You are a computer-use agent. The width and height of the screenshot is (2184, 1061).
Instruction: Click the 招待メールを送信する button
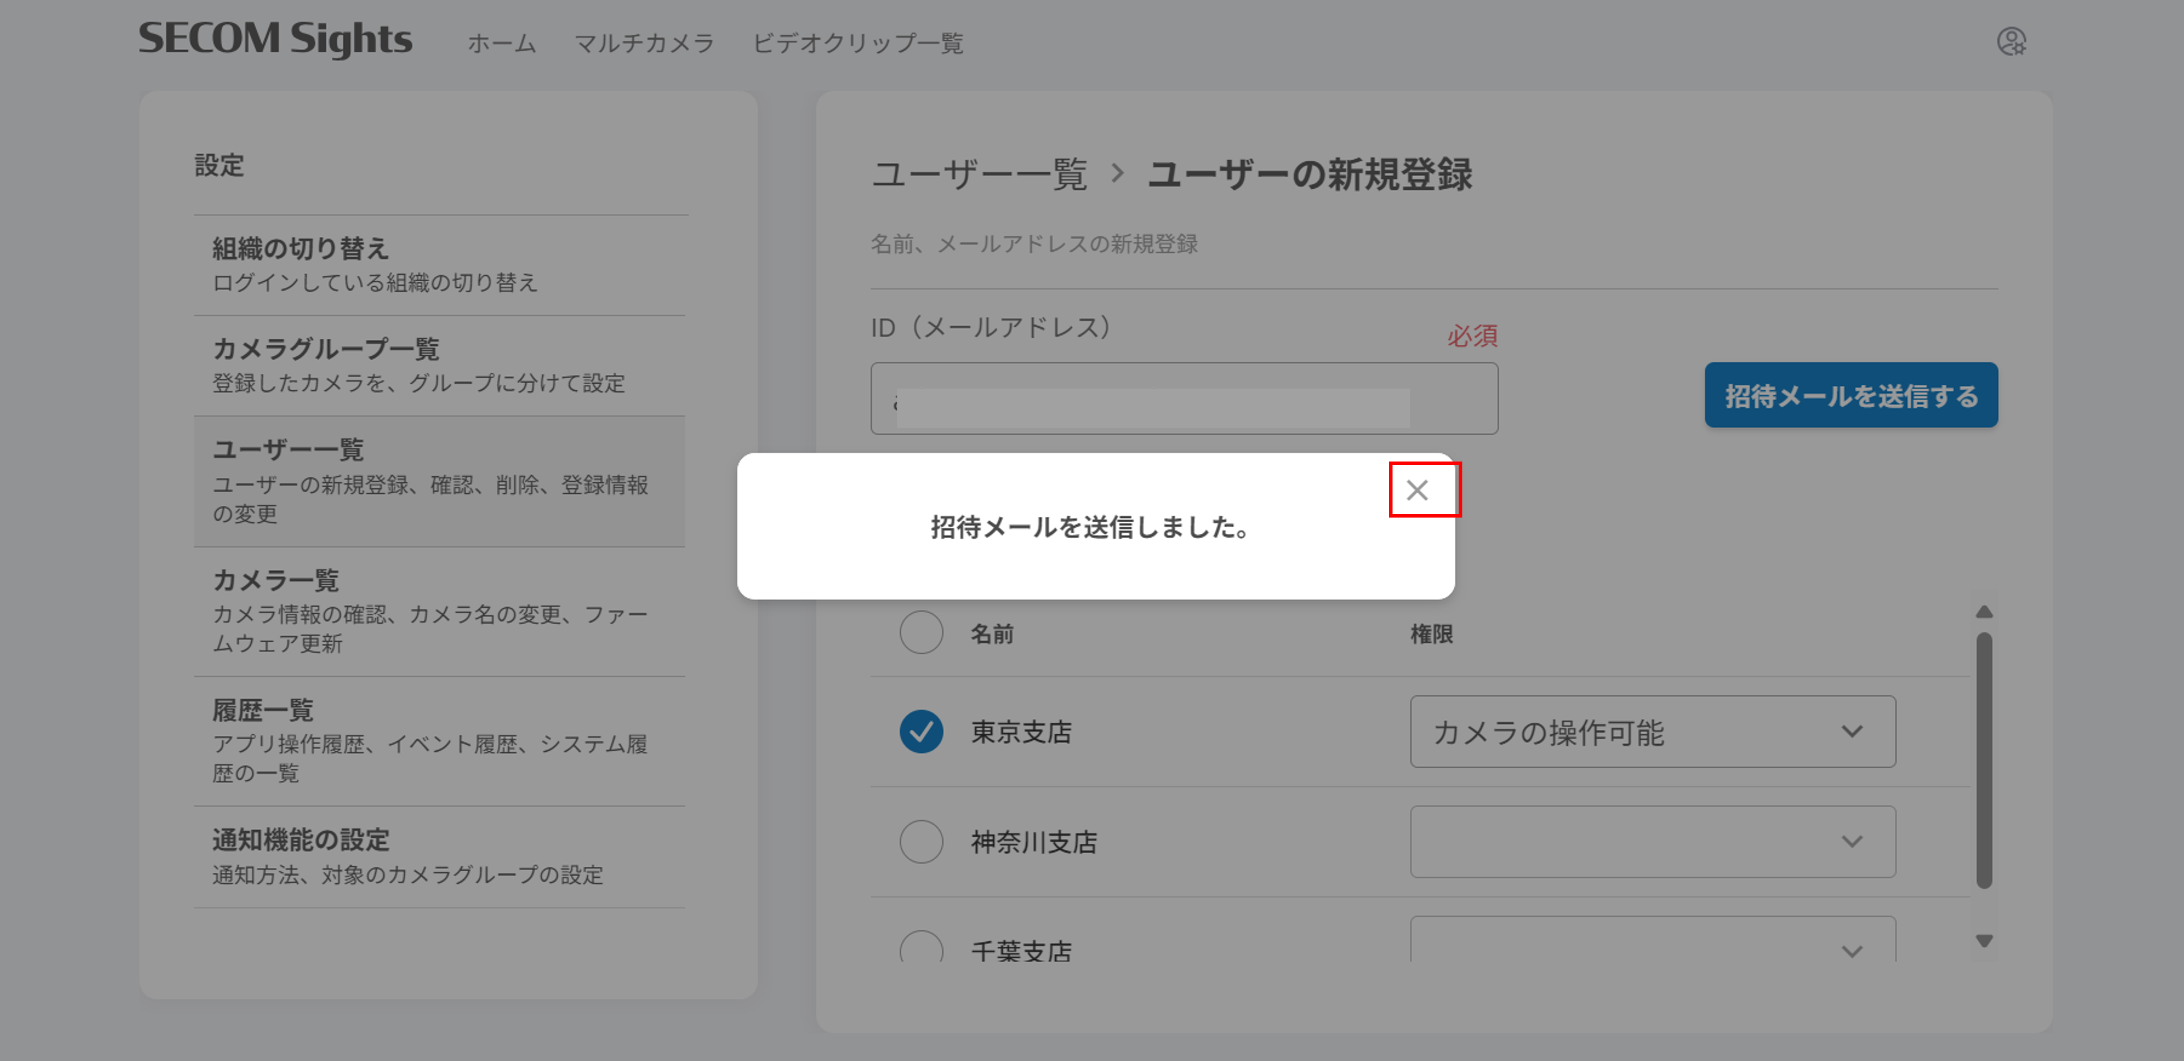coord(1851,395)
